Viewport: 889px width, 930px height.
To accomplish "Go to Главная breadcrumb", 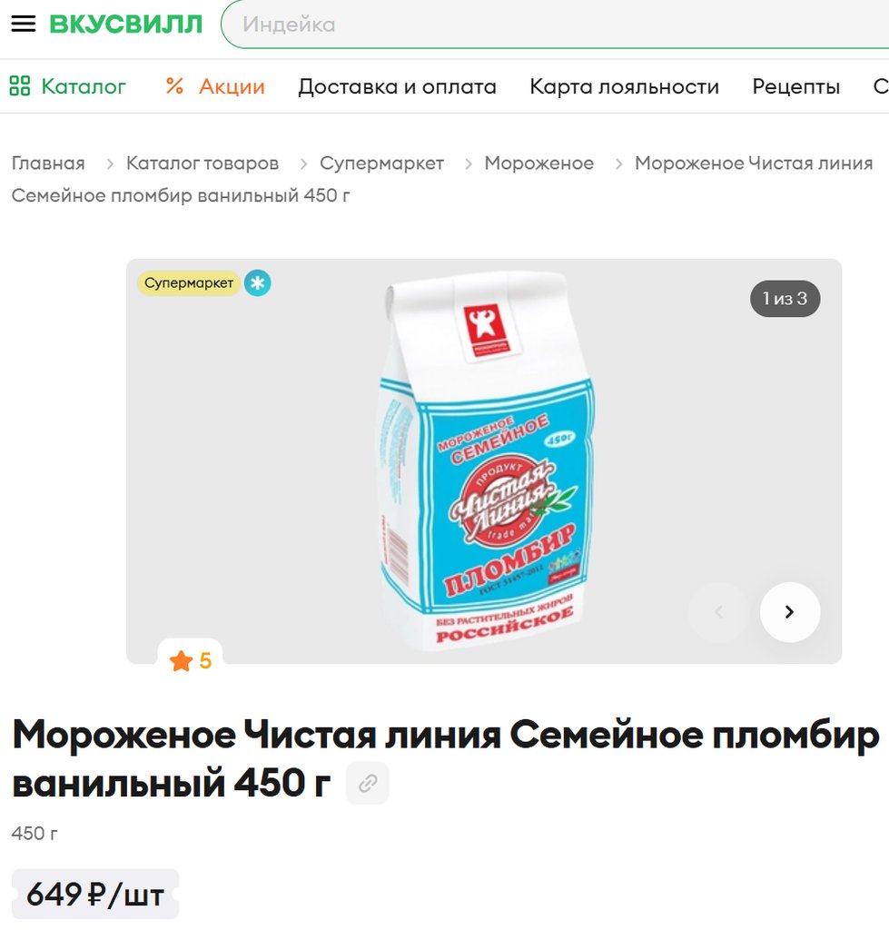I will (x=48, y=163).
